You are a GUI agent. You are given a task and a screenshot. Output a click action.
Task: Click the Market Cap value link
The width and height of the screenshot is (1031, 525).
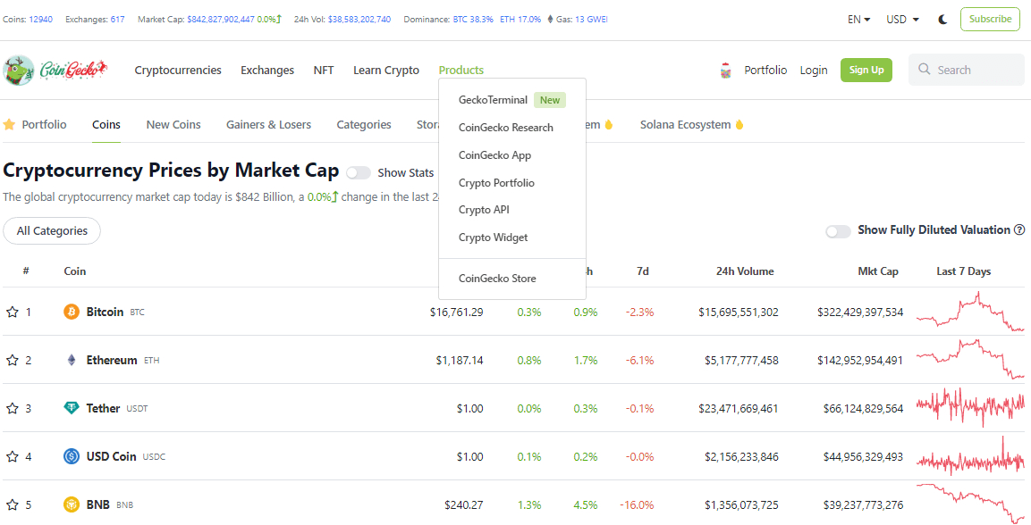coord(220,20)
